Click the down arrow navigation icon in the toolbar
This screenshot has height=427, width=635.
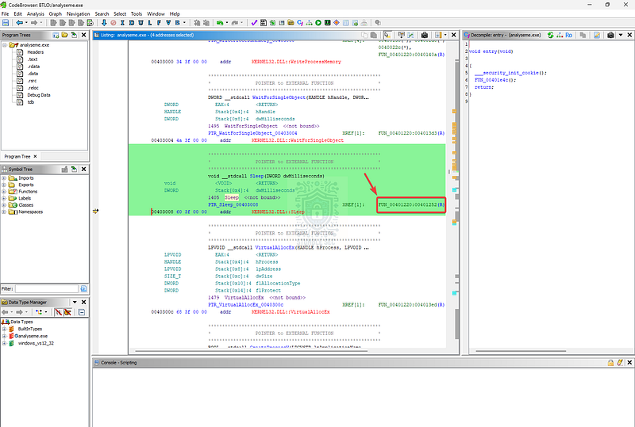tap(104, 23)
